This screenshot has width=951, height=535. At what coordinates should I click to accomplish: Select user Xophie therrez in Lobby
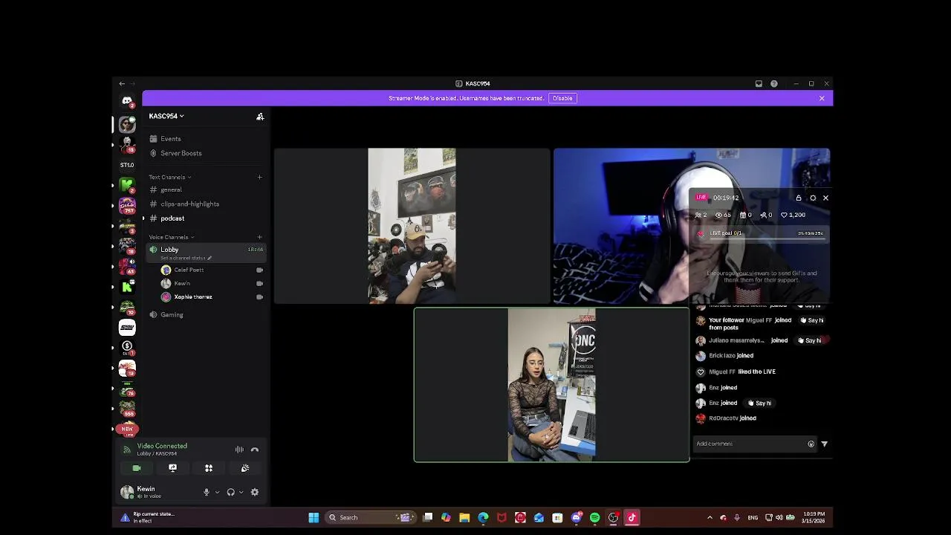pyautogui.click(x=193, y=296)
